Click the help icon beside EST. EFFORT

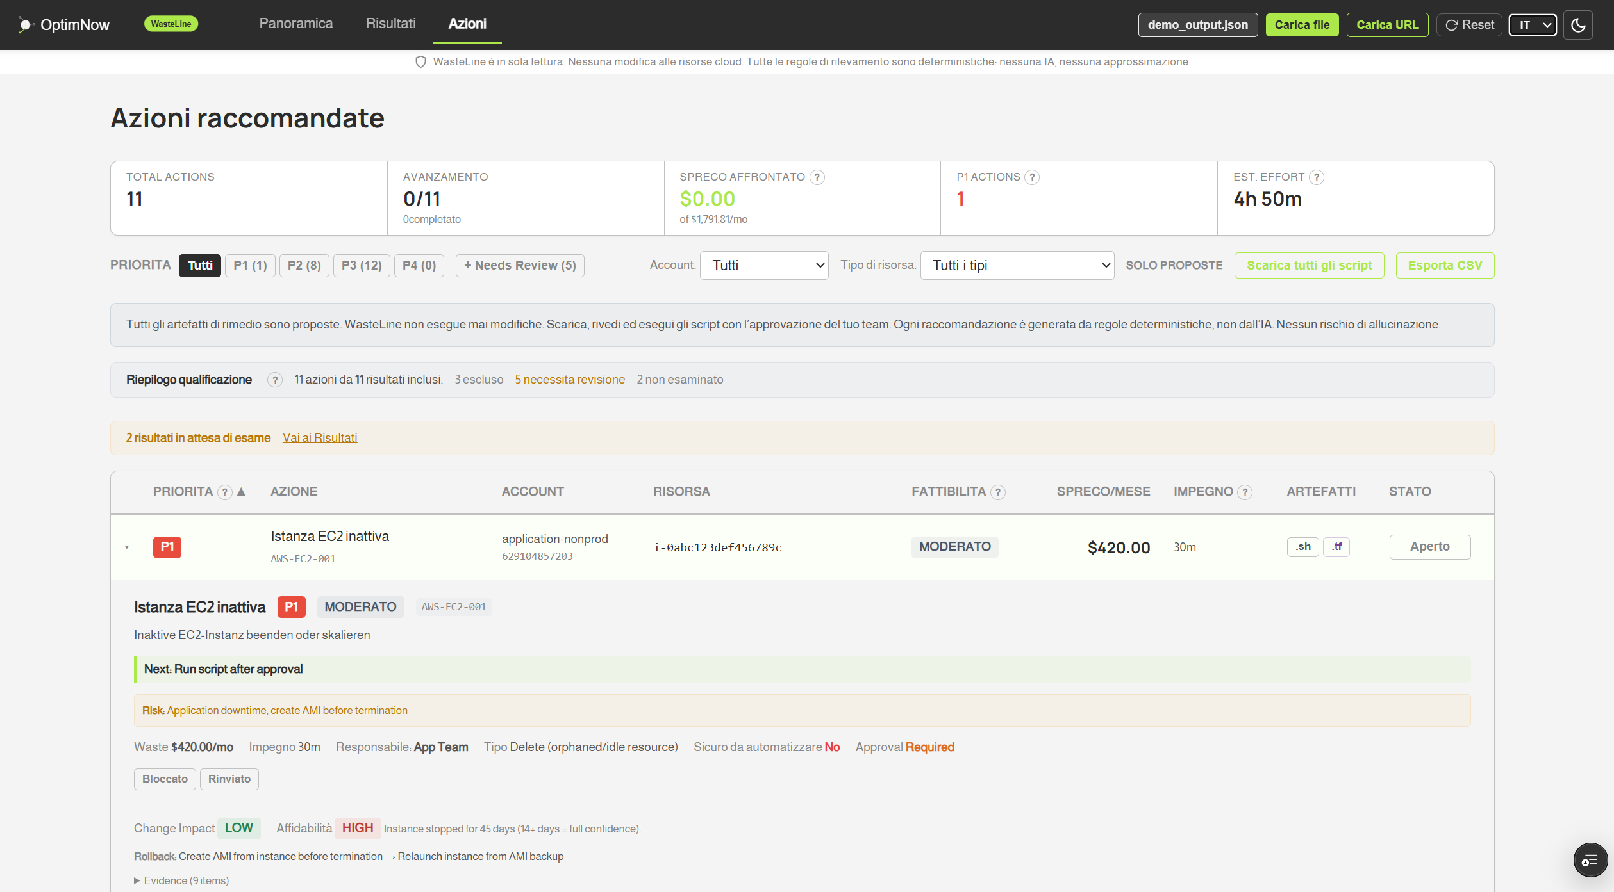click(1317, 177)
